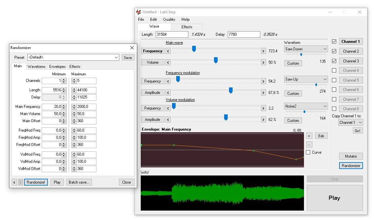Go to previous preset in Randomizer
The height and width of the screenshot is (220, 374).
(x=14, y=182)
